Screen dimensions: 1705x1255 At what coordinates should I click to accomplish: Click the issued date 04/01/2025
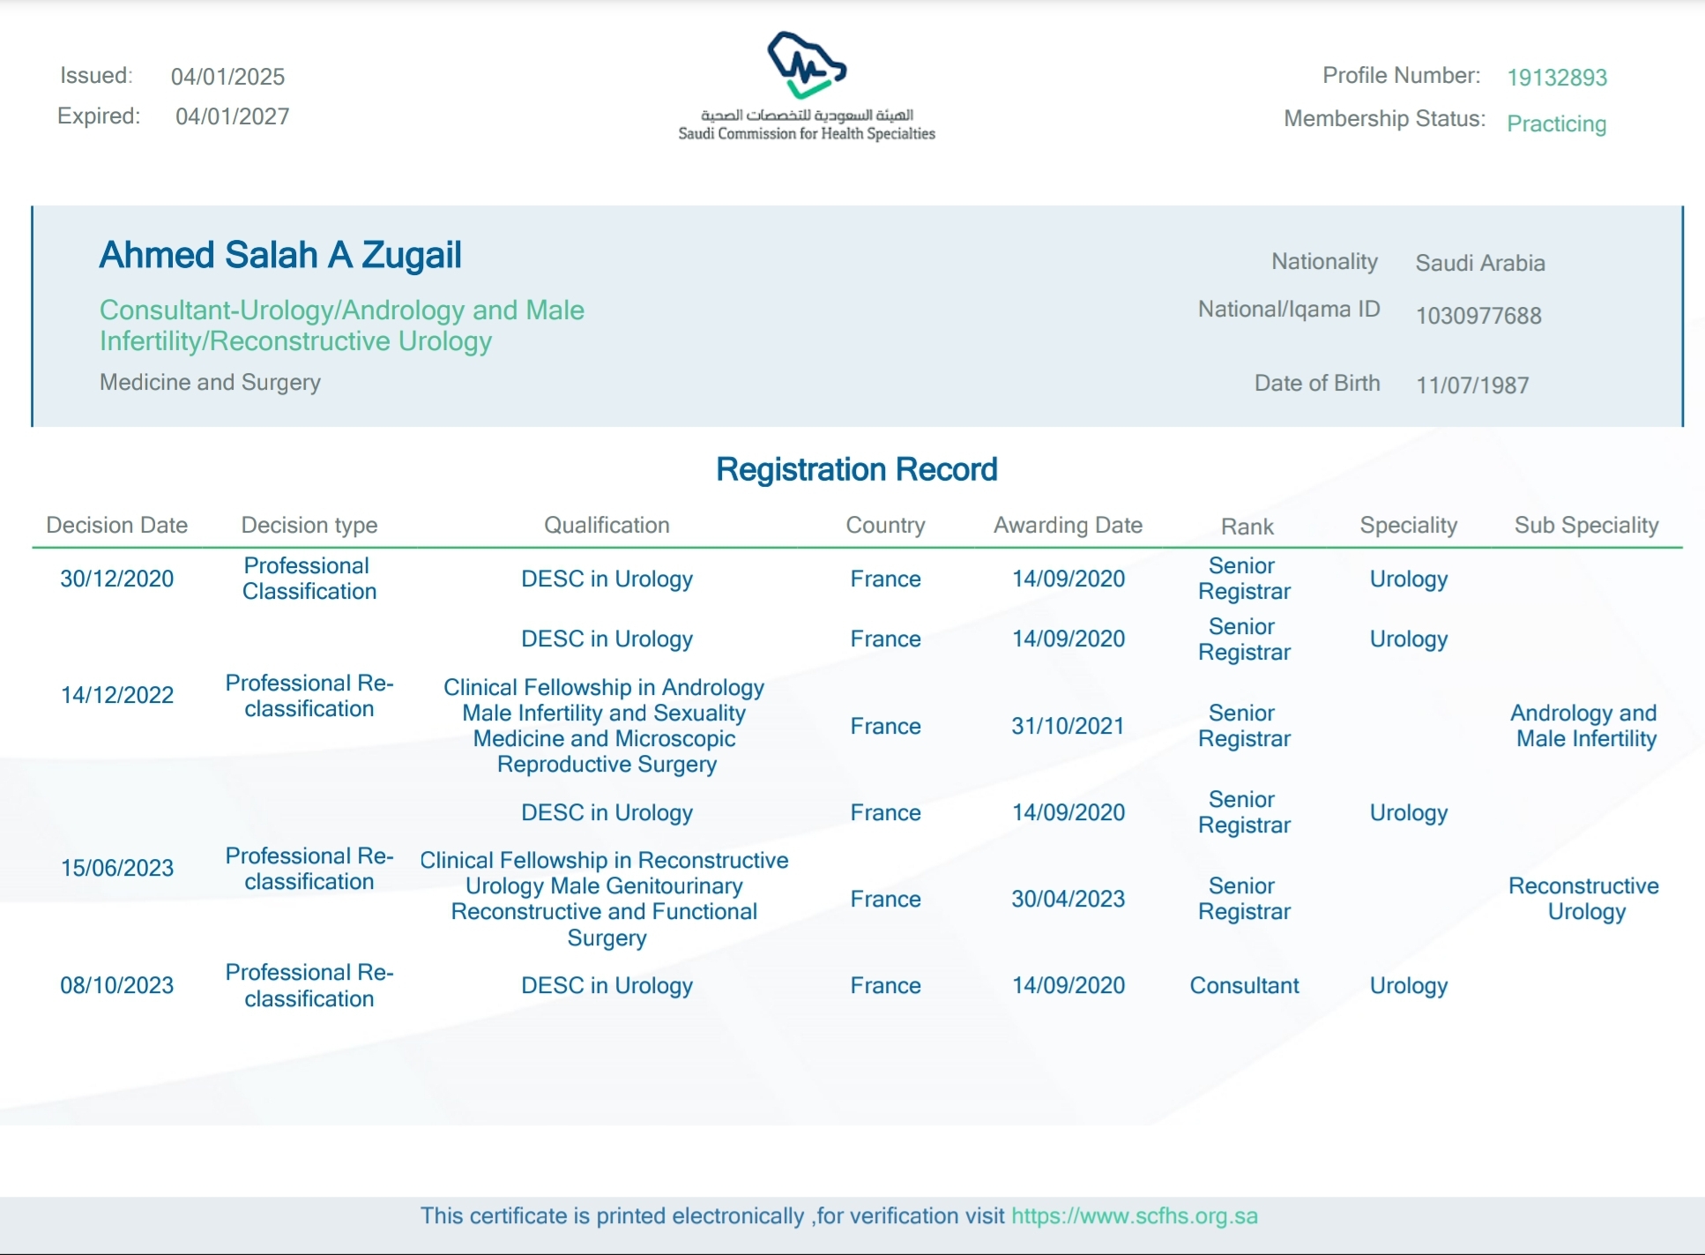pyautogui.click(x=227, y=77)
